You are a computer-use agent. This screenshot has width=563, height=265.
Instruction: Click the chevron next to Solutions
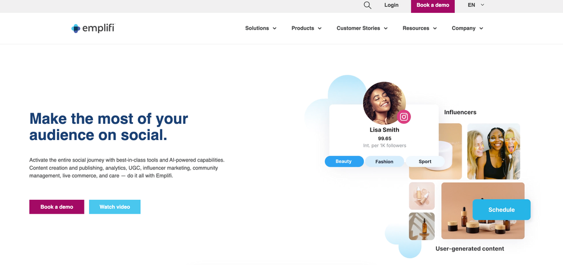275,28
